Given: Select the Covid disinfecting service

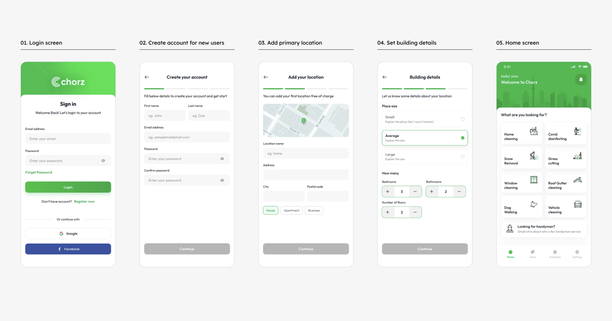Looking at the screenshot, I should (565, 134).
